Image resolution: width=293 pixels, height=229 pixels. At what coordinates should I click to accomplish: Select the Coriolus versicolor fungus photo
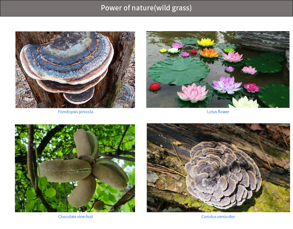218,168
